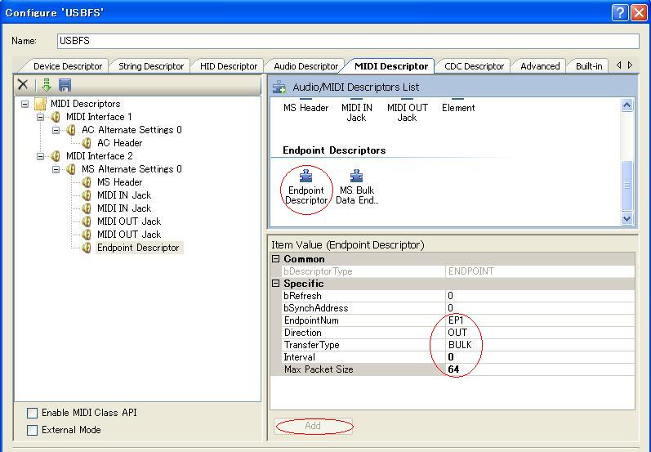This screenshot has width=651, height=452.
Task: Click the speaker icon beside MIDI Interface 2
Action: 56,156
